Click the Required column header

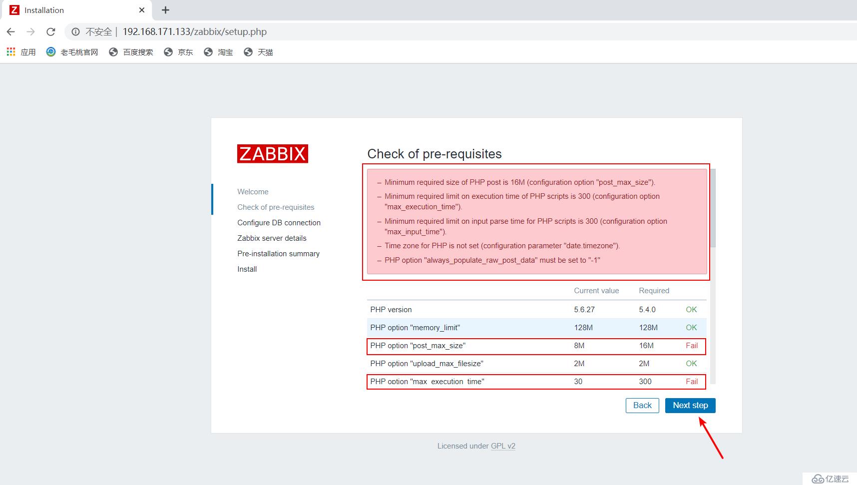pyautogui.click(x=654, y=291)
